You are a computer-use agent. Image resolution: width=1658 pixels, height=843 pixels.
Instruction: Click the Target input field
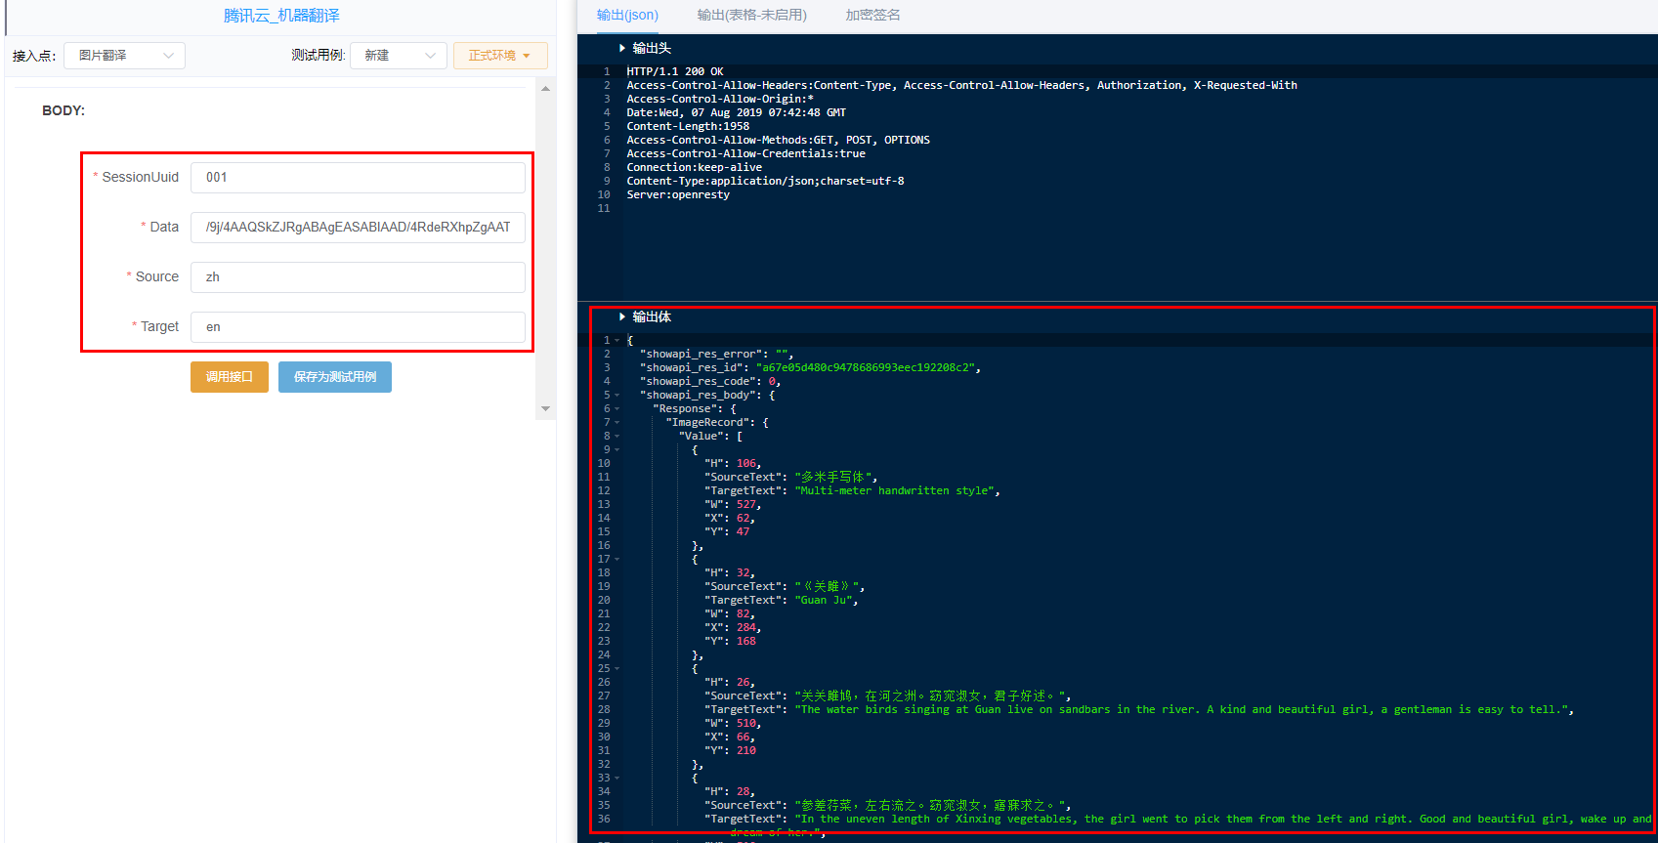(358, 327)
